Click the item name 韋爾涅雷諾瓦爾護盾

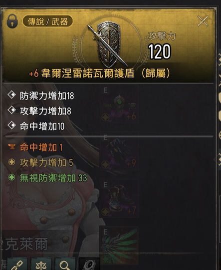[x=88, y=73]
